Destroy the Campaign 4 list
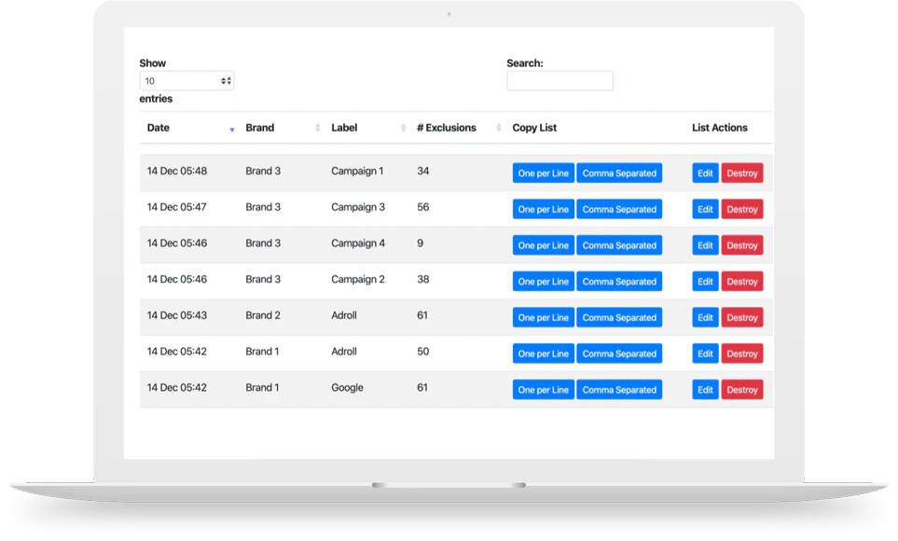898x541 pixels. [x=741, y=245]
